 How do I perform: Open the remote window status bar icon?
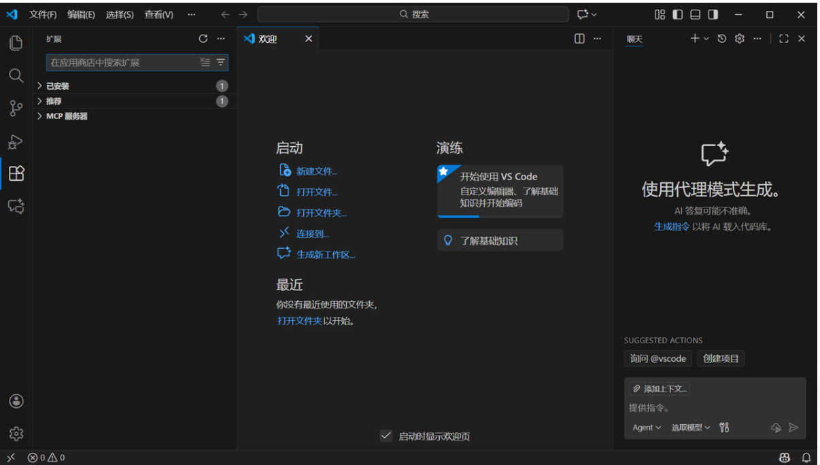11,458
